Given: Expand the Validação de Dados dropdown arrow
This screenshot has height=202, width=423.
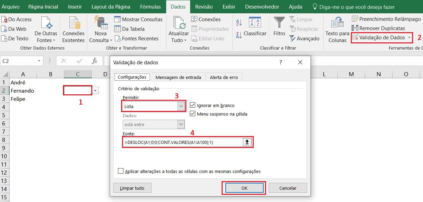Looking at the screenshot, I should 409,38.
